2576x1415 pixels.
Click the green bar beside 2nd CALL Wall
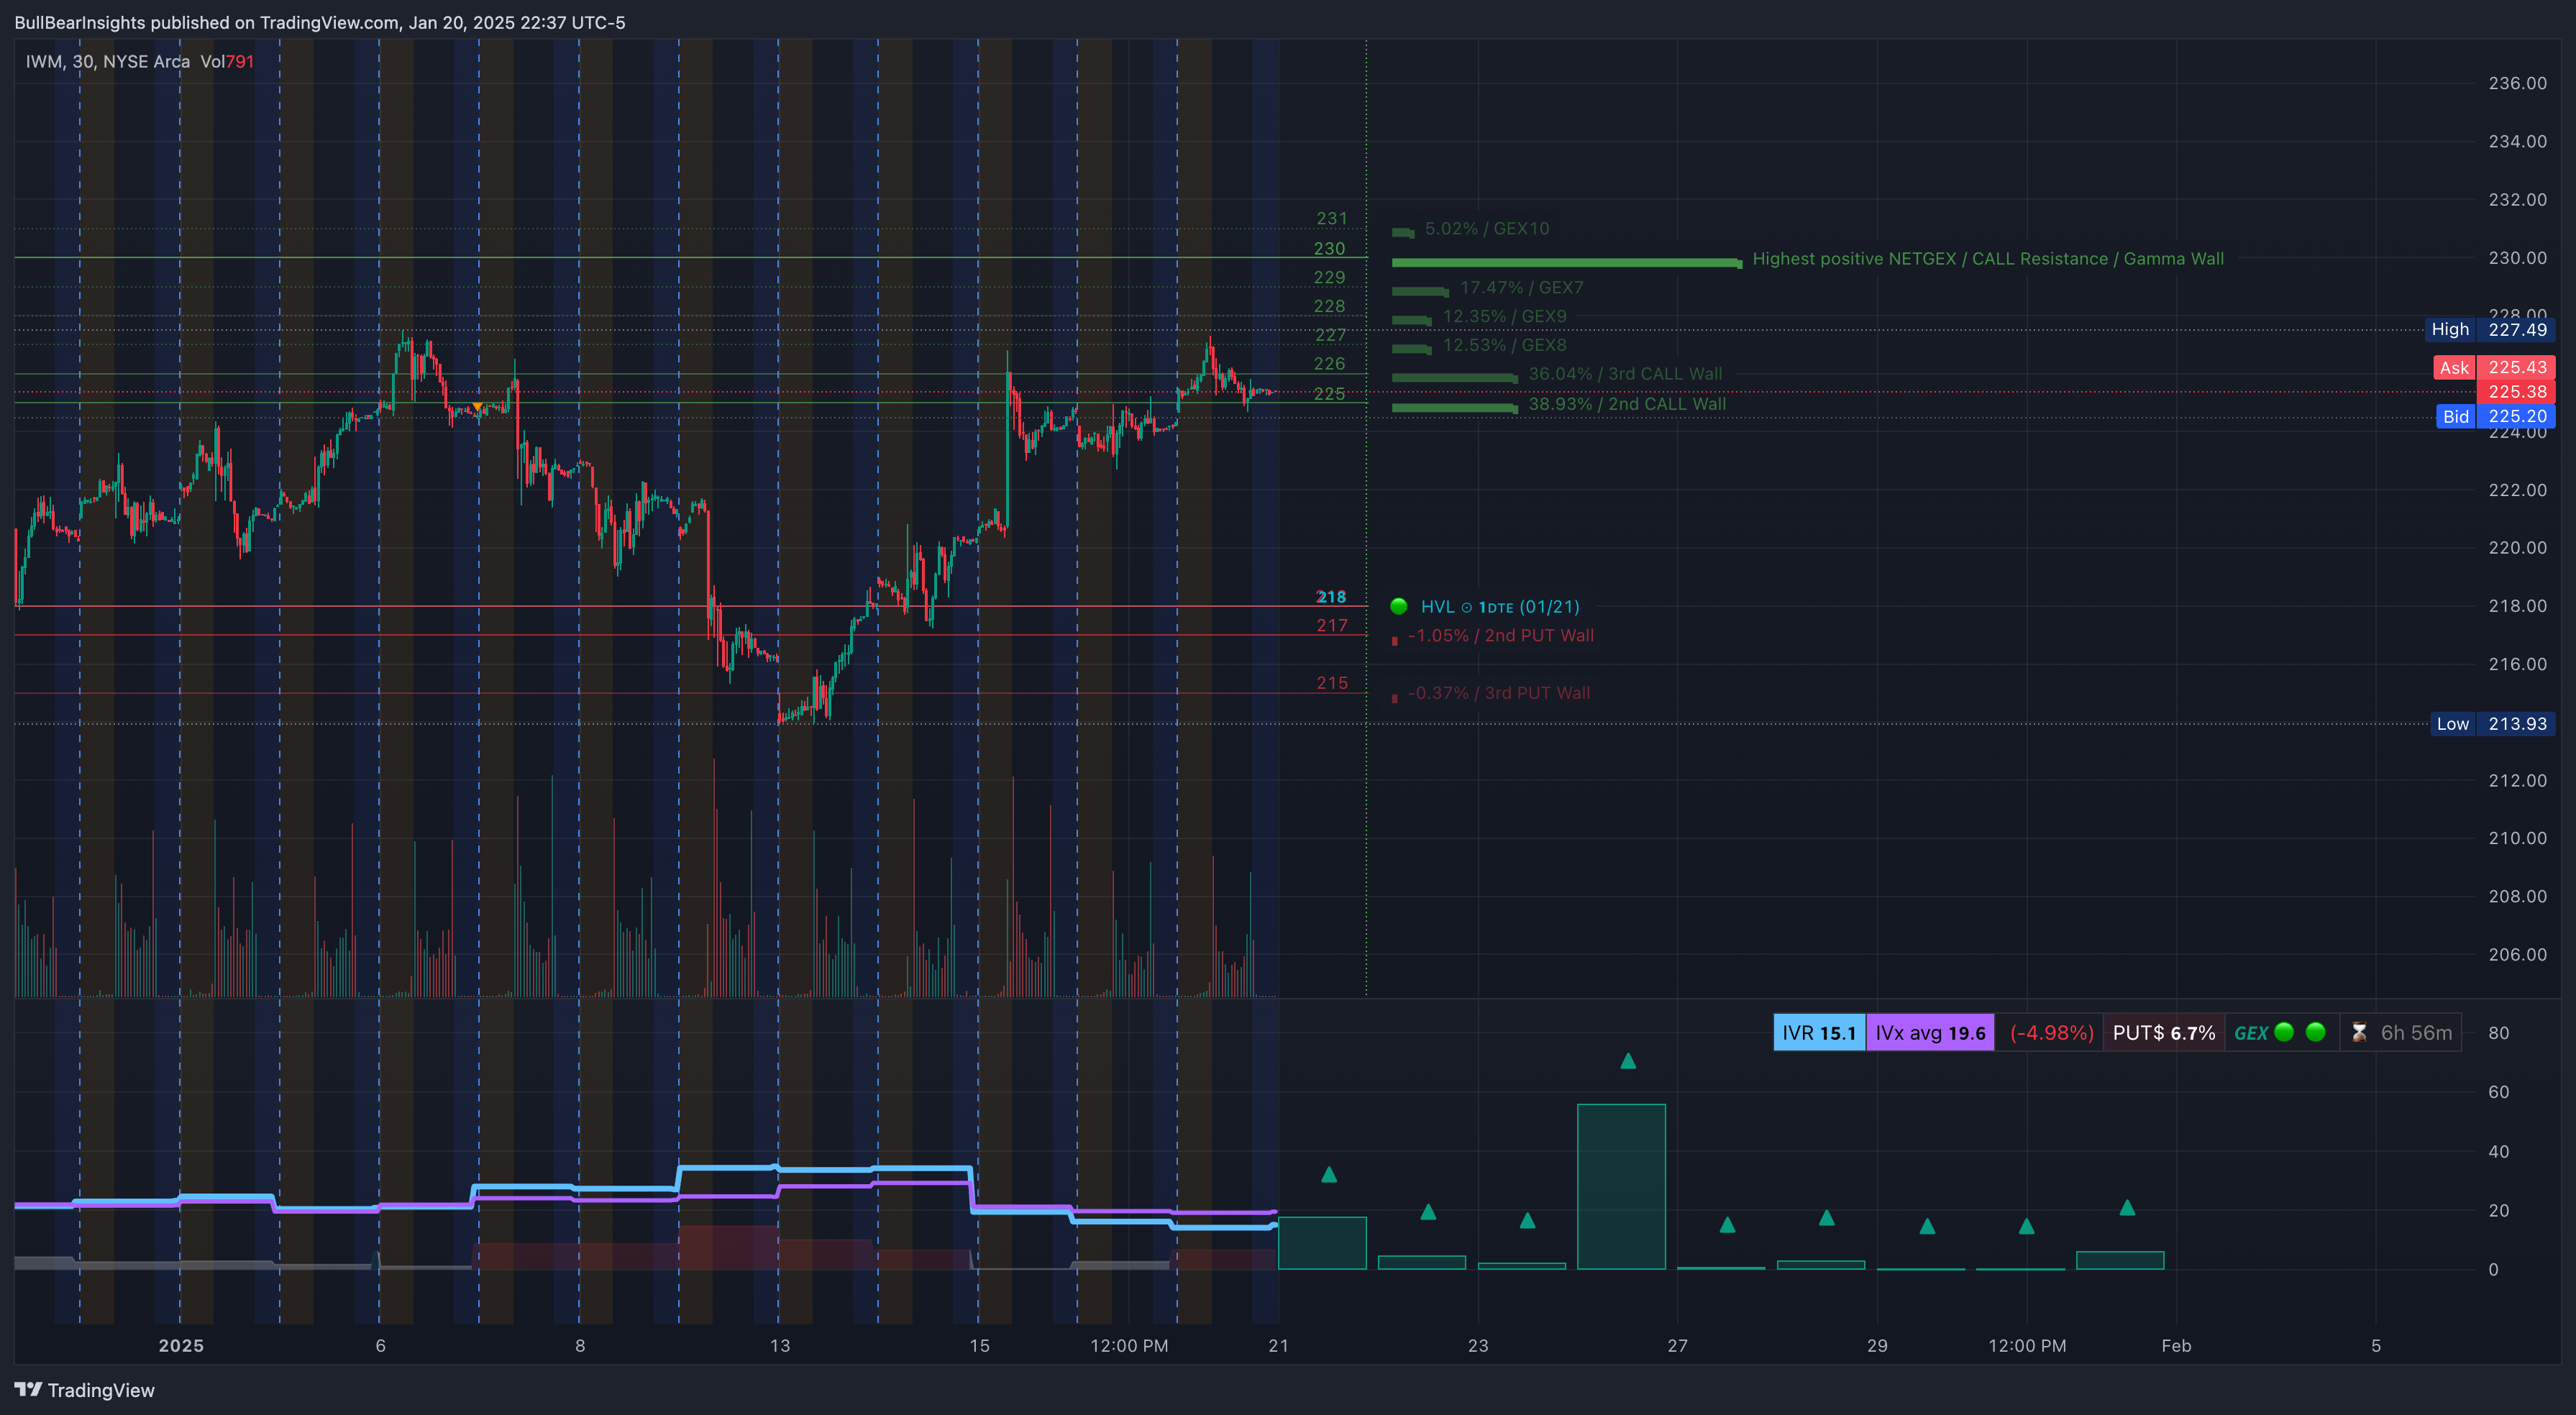click(1454, 407)
